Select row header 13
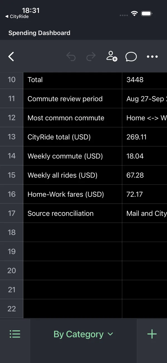 (12, 137)
